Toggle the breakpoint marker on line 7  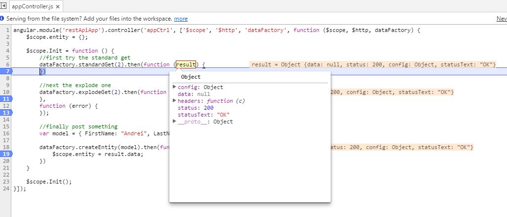pyautogui.click(x=6, y=71)
